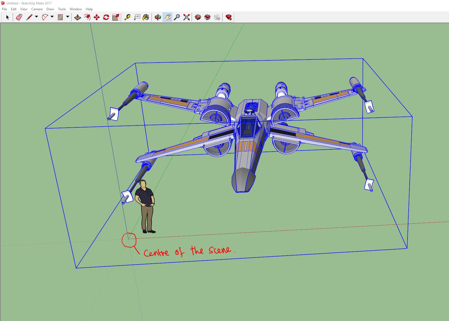This screenshot has width=449, height=321.
Task: Select the Arc drawing tool
Action: [x=45, y=17]
